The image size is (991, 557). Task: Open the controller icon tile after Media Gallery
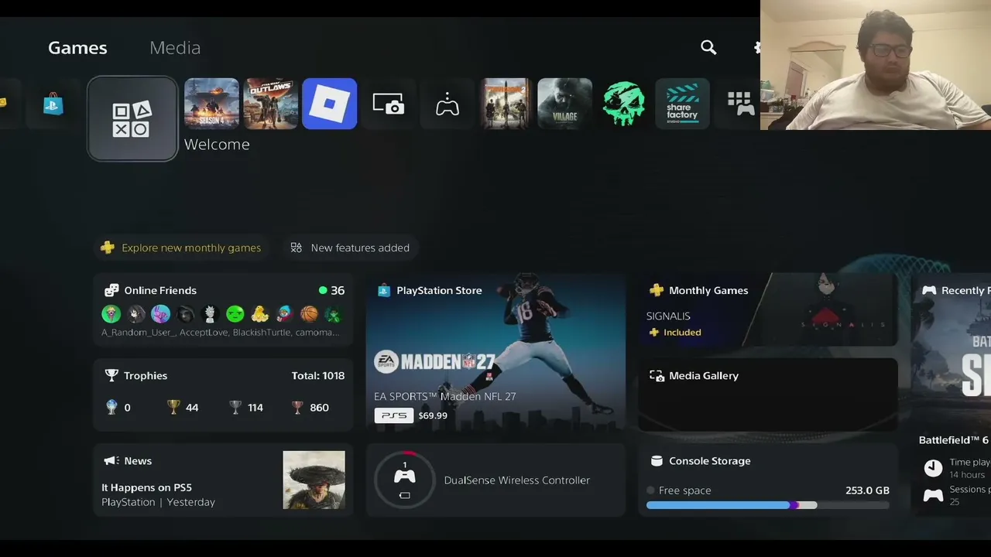447,104
